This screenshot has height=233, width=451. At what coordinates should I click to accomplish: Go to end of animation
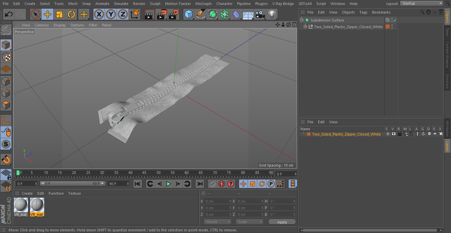click(x=200, y=184)
